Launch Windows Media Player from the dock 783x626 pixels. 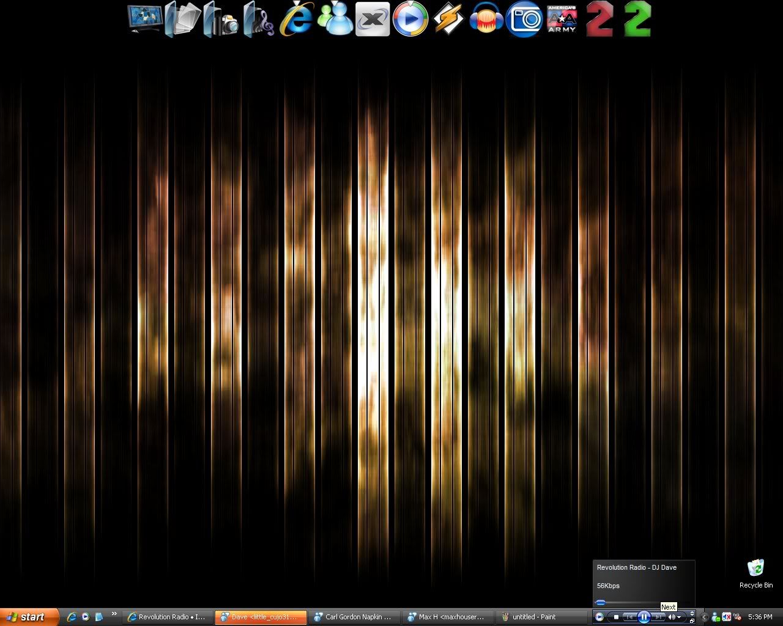[x=410, y=20]
